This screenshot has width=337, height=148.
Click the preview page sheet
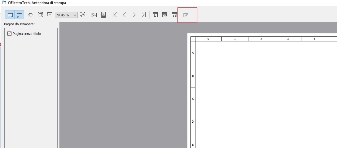[x=263, y=93]
